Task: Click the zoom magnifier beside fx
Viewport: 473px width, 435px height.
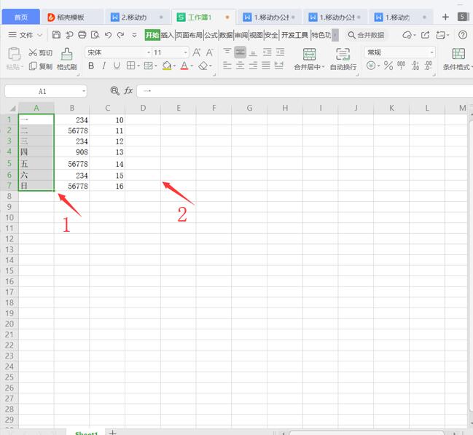Action: (114, 90)
